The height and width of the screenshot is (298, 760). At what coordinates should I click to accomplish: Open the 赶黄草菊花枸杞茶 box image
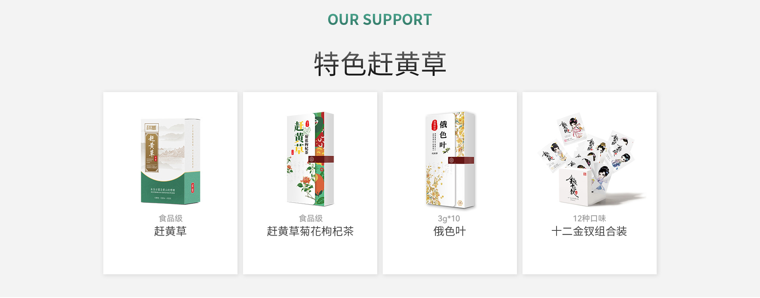pos(310,159)
